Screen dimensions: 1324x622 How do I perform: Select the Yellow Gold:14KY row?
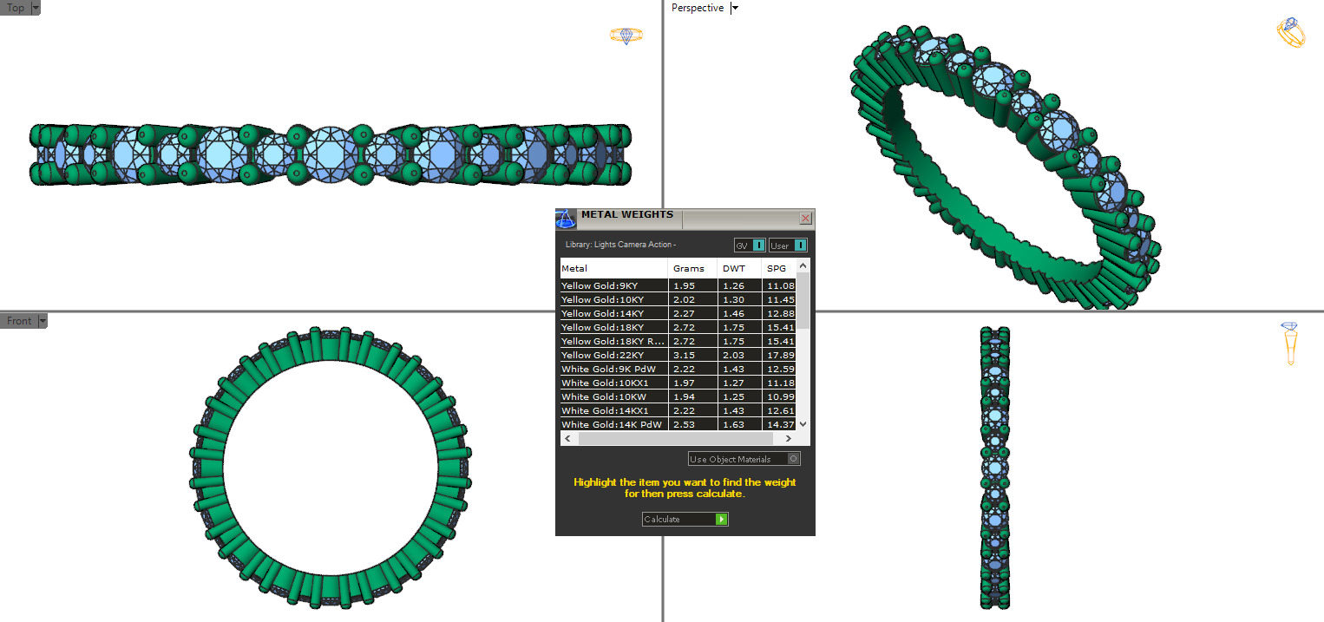tap(678, 313)
